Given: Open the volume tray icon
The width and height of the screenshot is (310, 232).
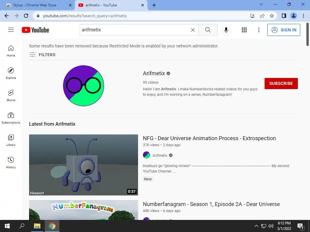Looking at the screenshot, I should (x=271, y=226).
